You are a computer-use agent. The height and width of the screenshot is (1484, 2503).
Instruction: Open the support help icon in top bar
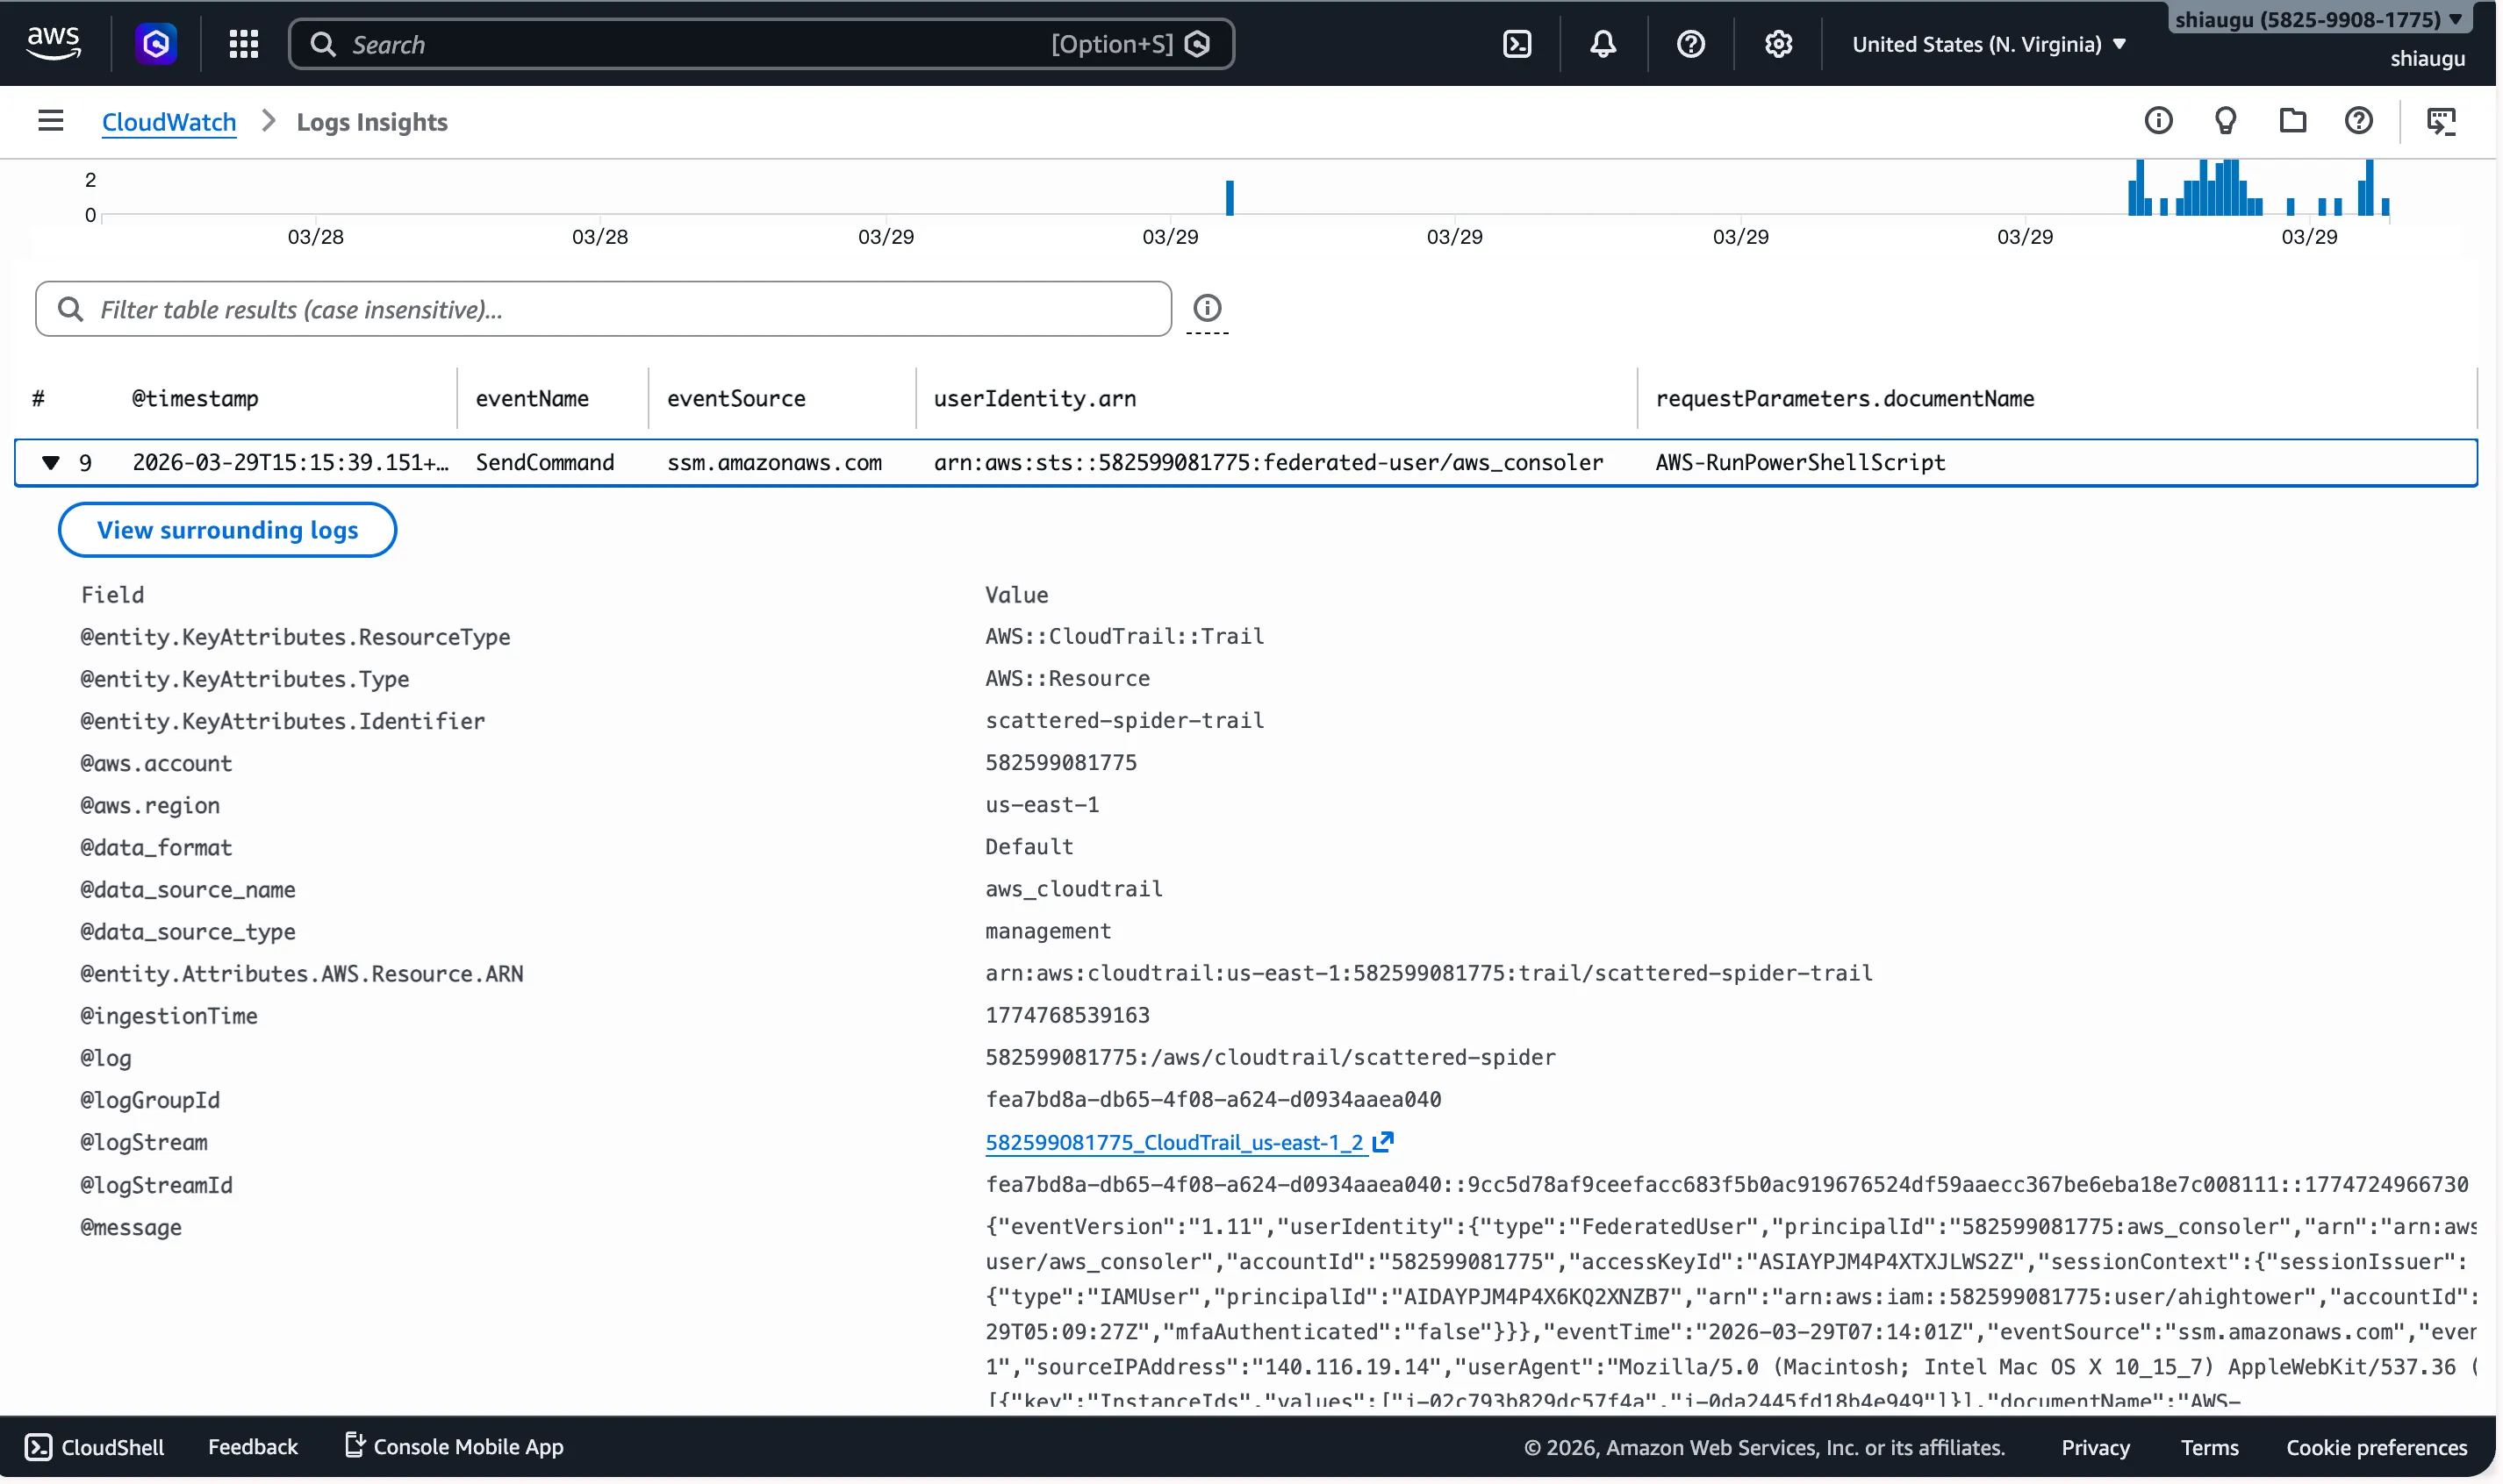click(1690, 44)
